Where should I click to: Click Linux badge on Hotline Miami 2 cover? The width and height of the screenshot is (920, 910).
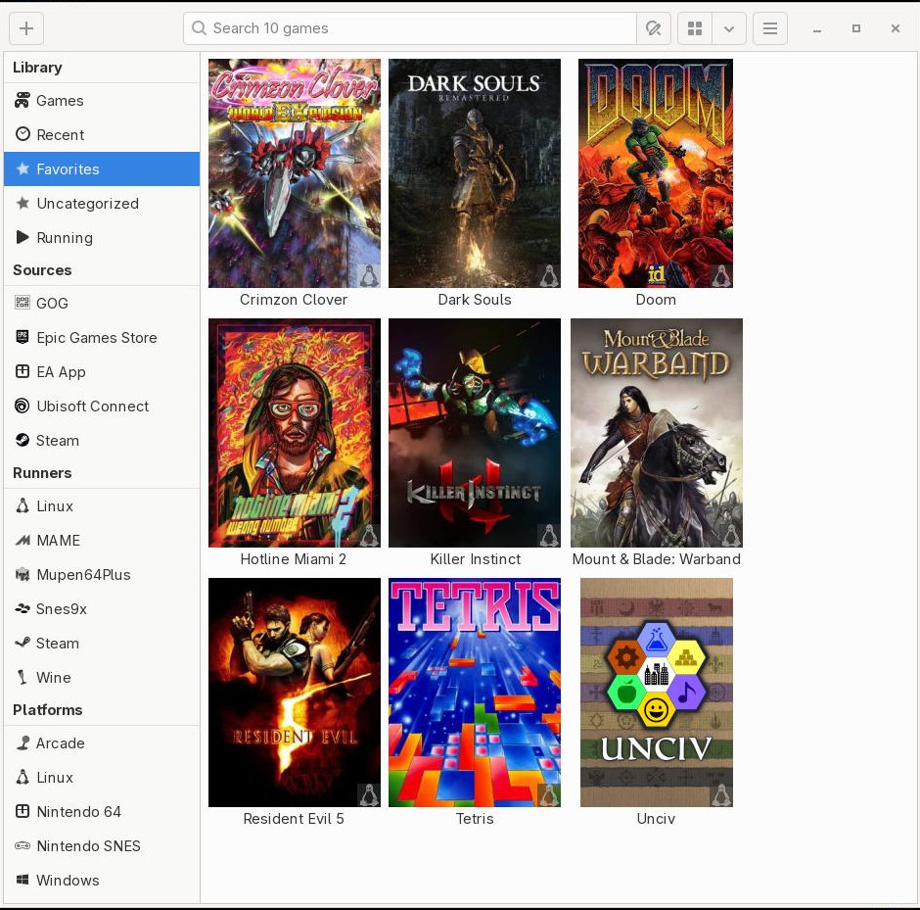(x=369, y=536)
